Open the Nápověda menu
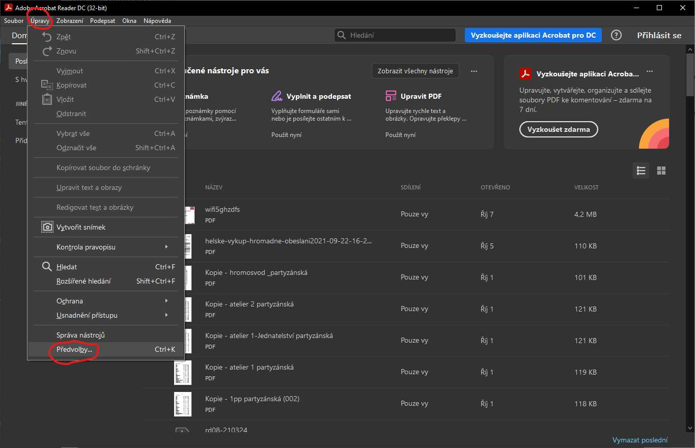Viewport: 695px width, 448px height. tap(157, 21)
